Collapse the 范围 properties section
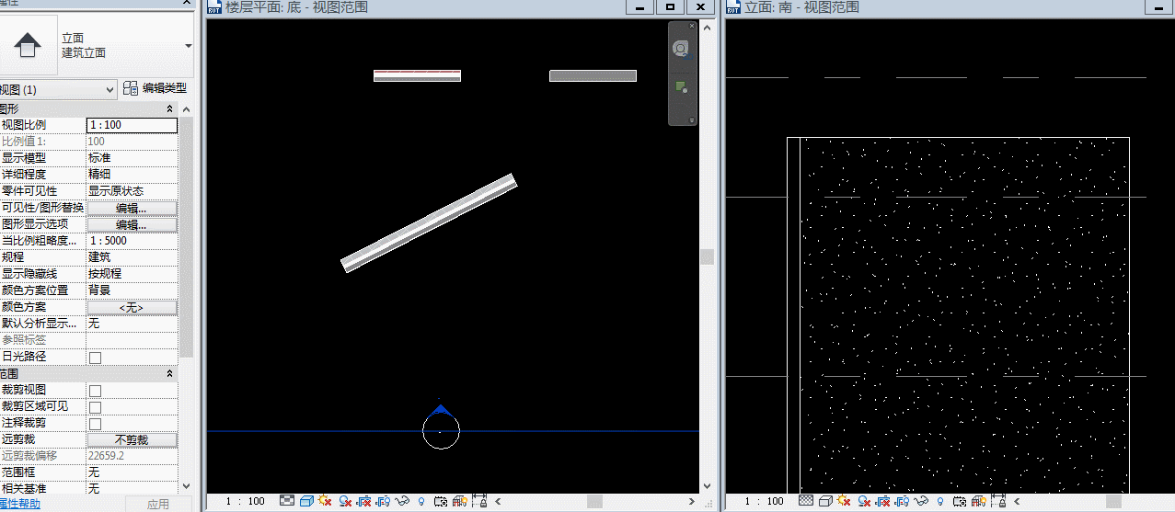Viewport: 1175px width, 512px height. 169,374
